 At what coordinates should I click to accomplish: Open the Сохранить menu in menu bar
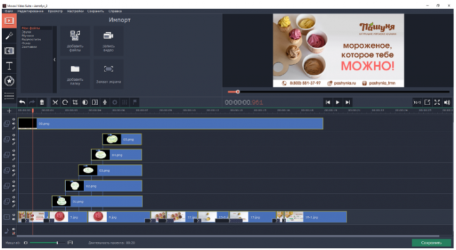click(x=96, y=11)
